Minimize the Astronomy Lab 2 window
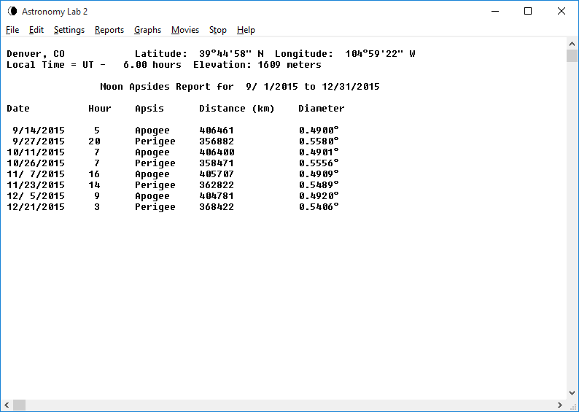 coord(495,12)
